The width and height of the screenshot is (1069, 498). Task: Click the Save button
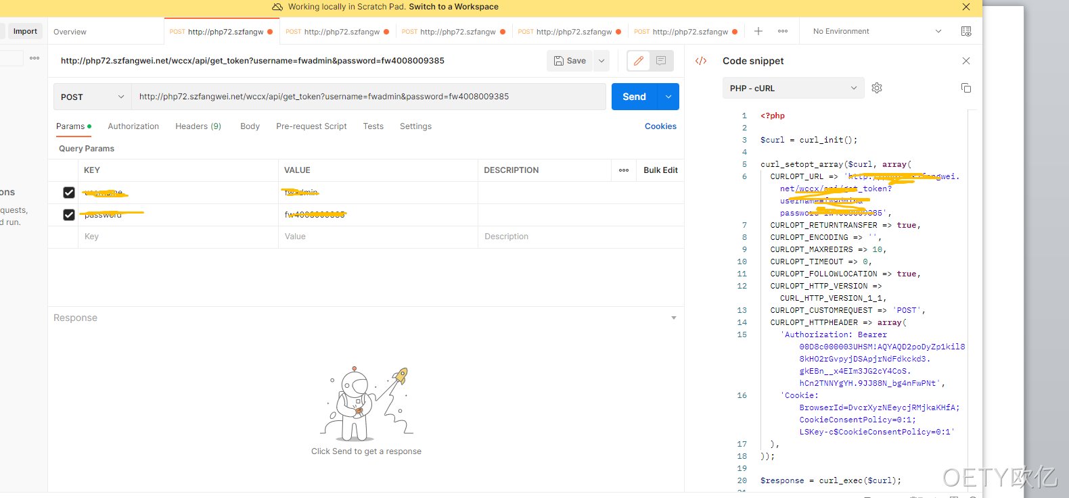click(570, 61)
